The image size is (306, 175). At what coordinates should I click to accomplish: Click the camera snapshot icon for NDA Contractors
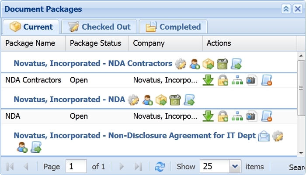click(251, 80)
